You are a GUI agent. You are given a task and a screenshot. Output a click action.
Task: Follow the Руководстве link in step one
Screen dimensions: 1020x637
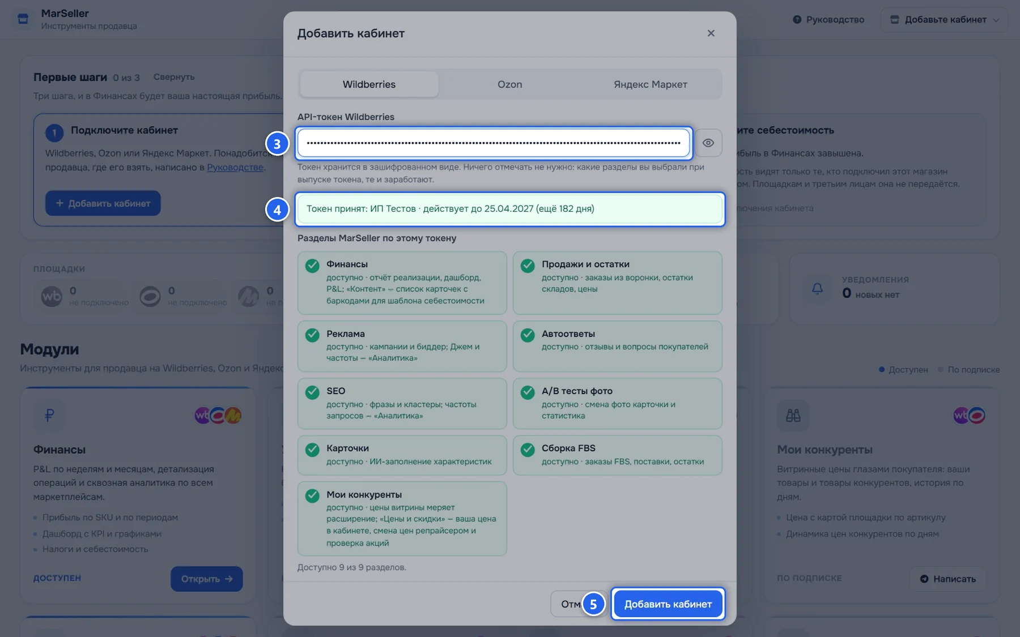click(x=235, y=168)
